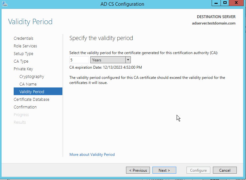Navigate to the Cryptography sub-step
246x180 pixels.
tap(32, 77)
